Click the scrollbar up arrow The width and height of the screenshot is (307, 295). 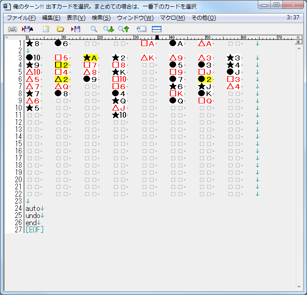point(299,48)
